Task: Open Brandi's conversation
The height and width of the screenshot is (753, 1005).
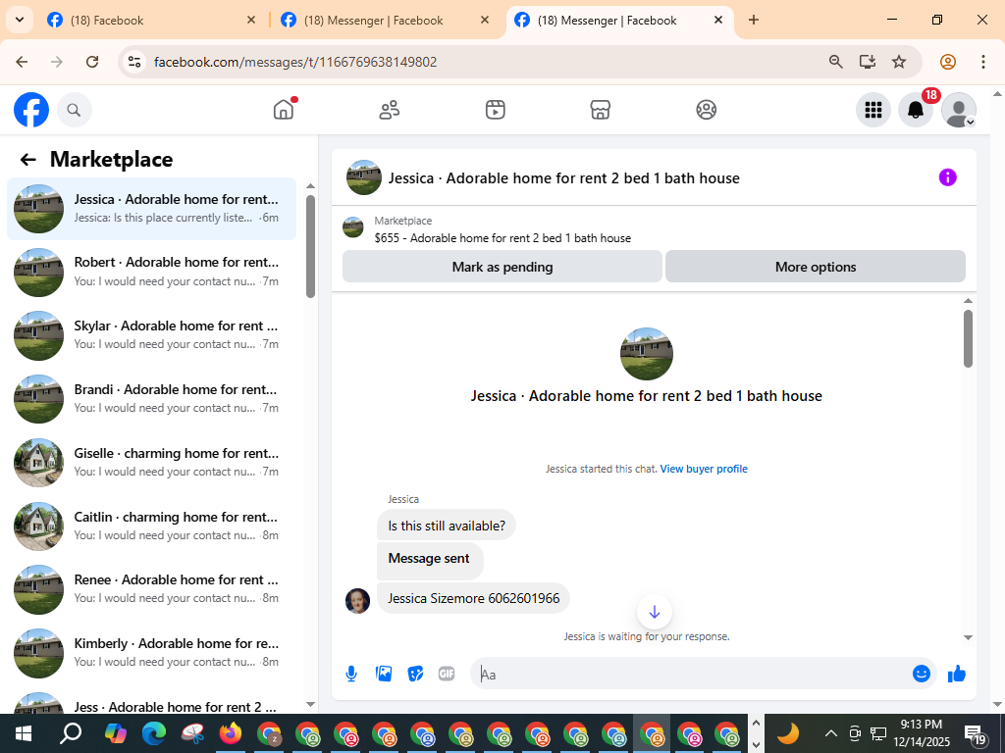Action: [x=152, y=399]
